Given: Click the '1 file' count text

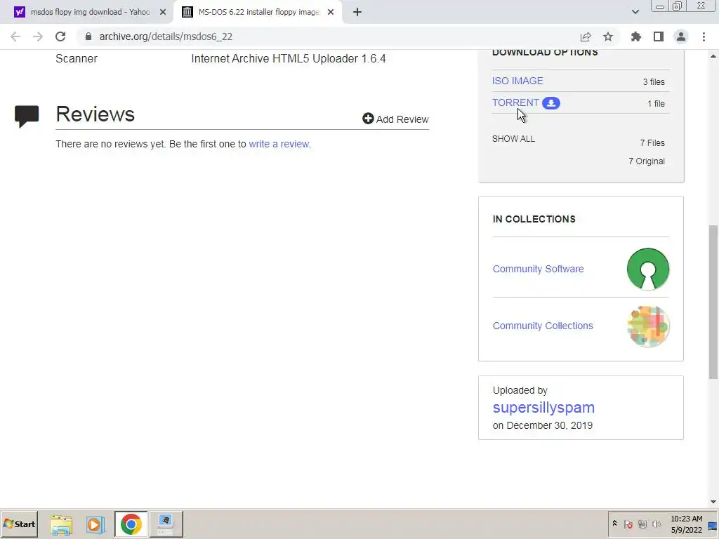Looking at the screenshot, I should [656, 104].
